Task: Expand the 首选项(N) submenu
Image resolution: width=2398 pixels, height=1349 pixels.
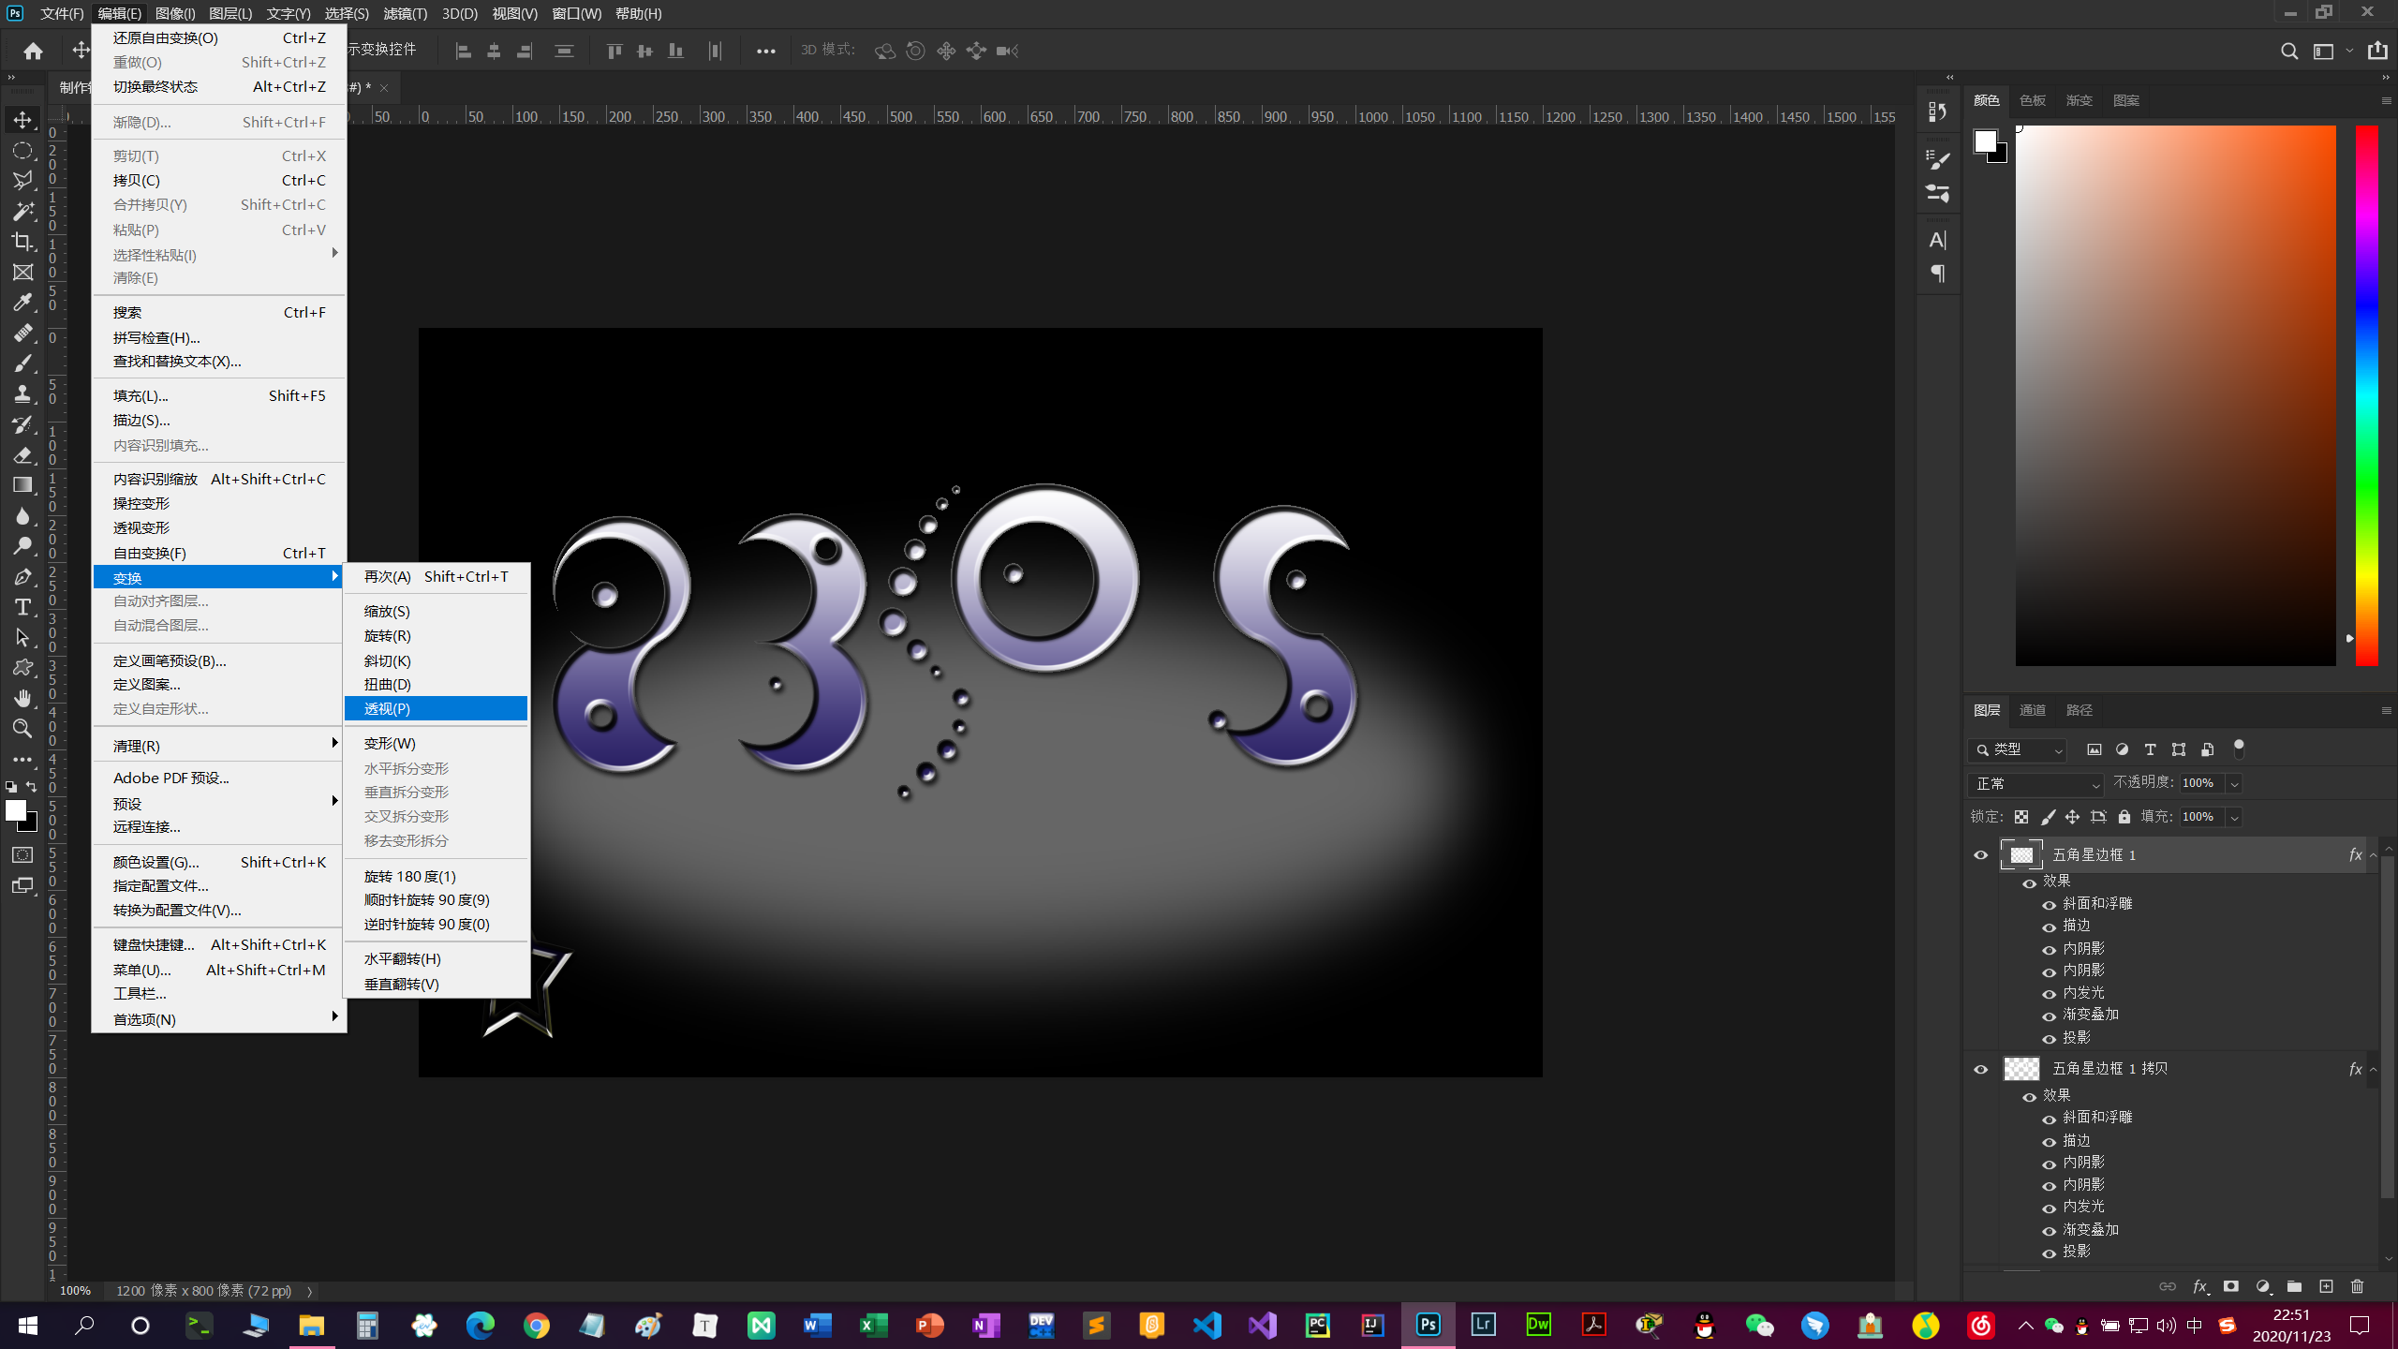Action: click(x=219, y=1019)
